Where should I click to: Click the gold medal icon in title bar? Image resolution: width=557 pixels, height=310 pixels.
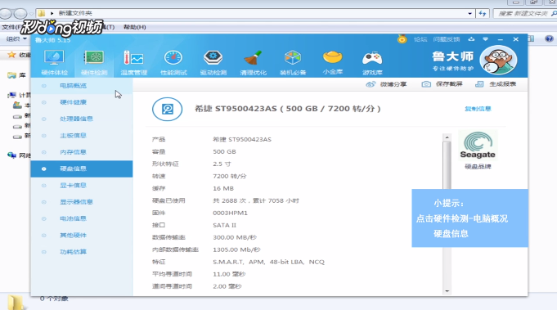(402, 38)
